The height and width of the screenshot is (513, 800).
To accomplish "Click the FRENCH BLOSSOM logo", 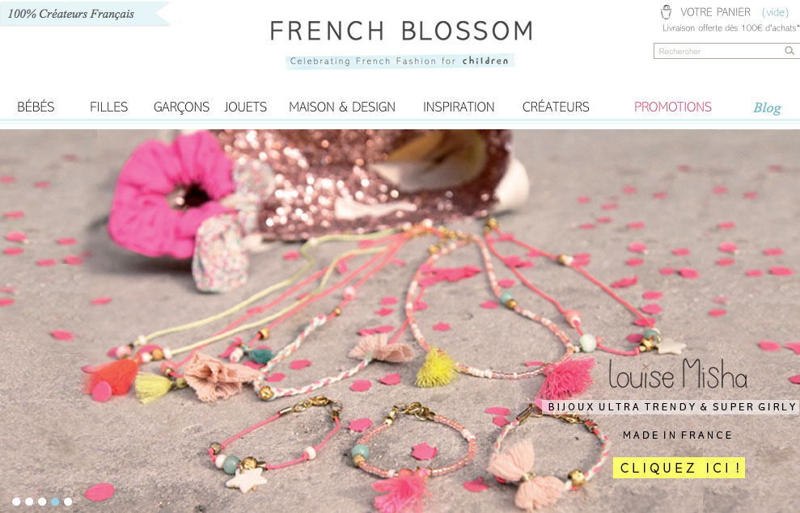I will tap(401, 31).
